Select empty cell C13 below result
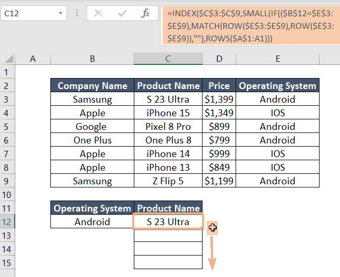 click(x=168, y=236)
